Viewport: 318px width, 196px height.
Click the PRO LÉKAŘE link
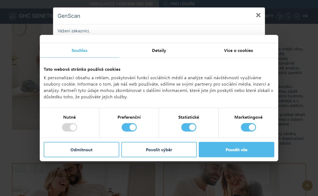coord(183,4)
